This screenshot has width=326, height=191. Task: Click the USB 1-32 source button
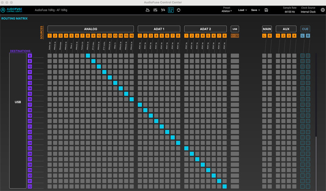tap(235, 36)
